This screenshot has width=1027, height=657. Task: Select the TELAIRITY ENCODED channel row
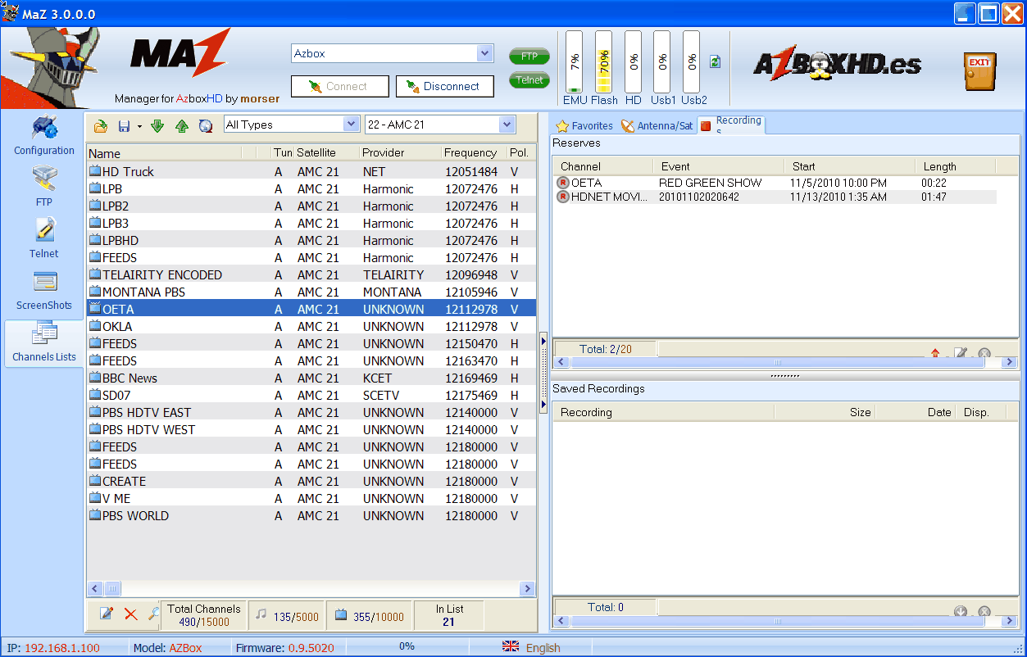tap(311, 274)
